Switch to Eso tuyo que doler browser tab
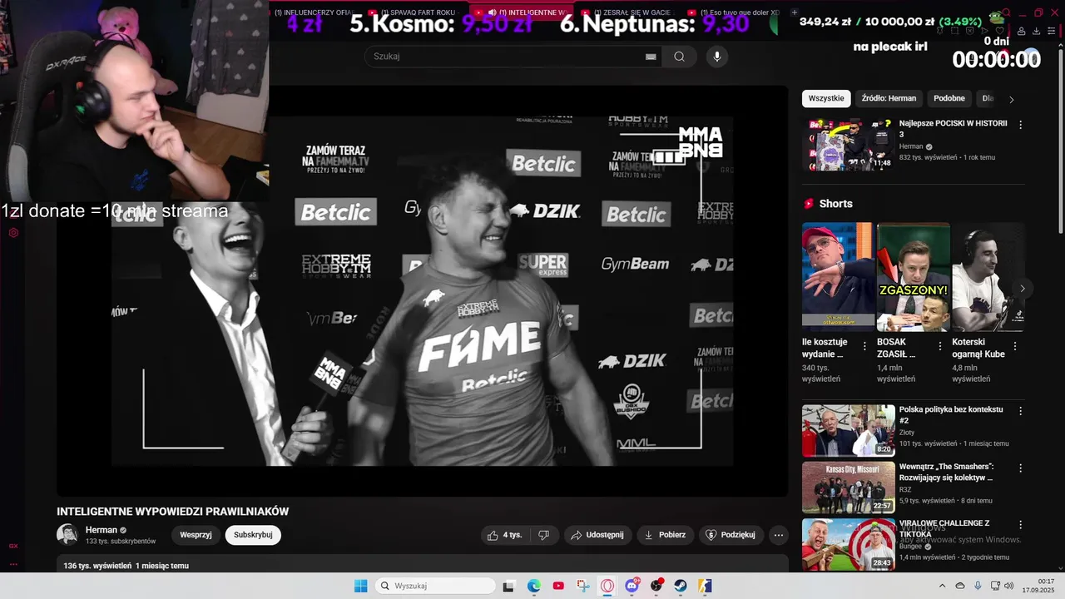Image resolution: width=1065 pixels, height=599 pixels. (x=735, y=12)
